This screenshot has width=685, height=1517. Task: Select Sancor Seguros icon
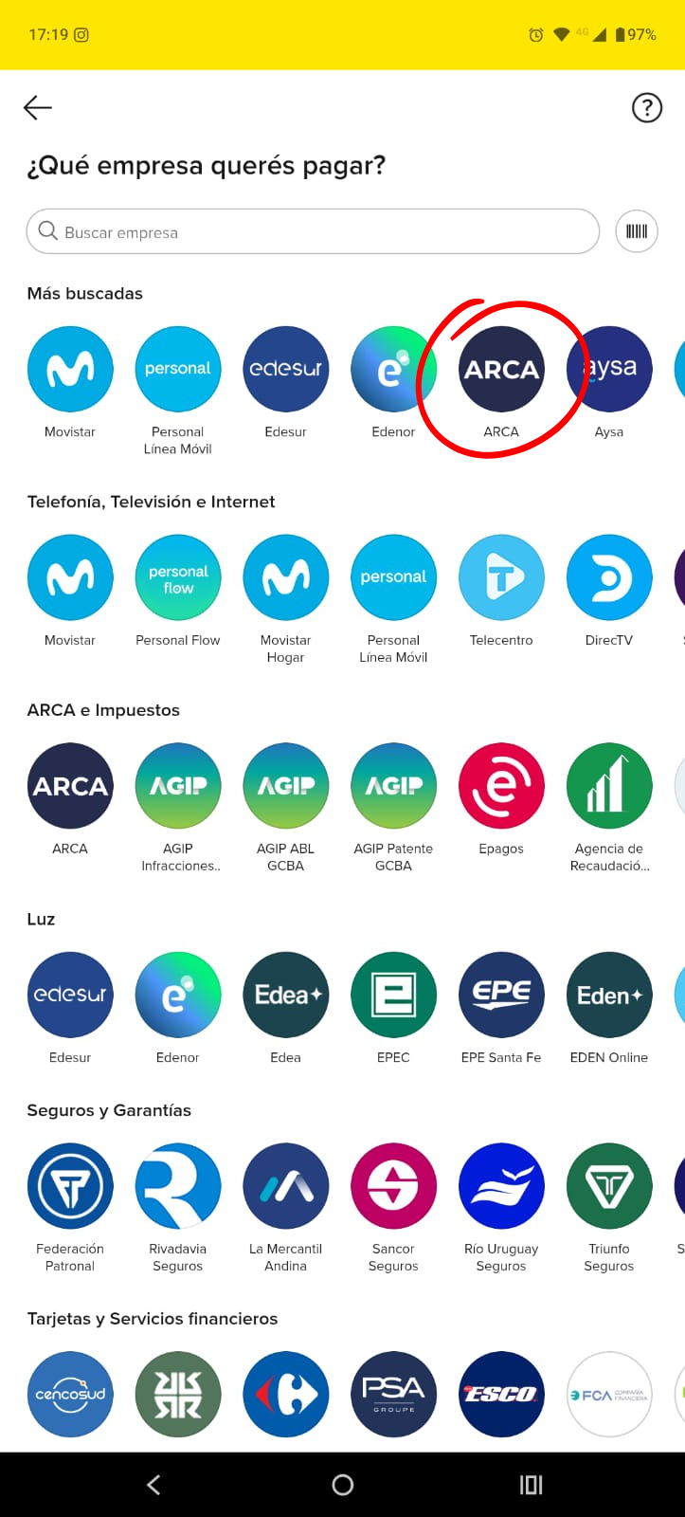393,1186
